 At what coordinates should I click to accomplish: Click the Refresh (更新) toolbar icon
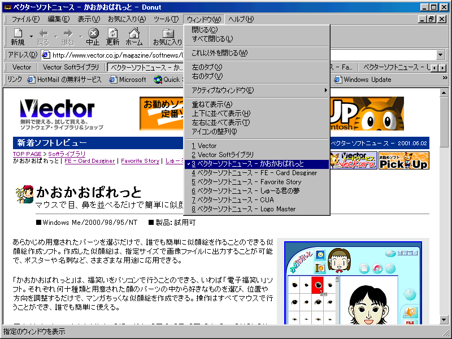tap(112, 33)
